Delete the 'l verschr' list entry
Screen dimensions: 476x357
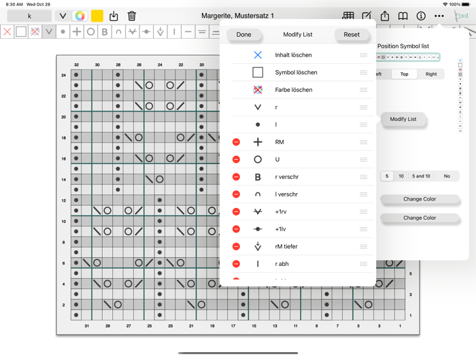coord(236,194)
